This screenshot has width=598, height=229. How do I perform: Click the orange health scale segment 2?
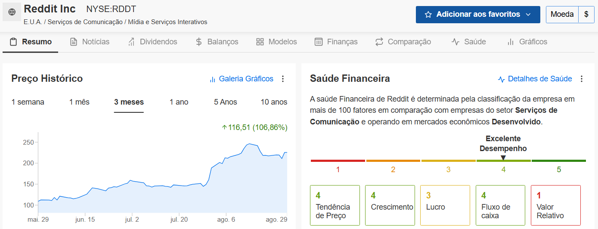pos(393,161)
